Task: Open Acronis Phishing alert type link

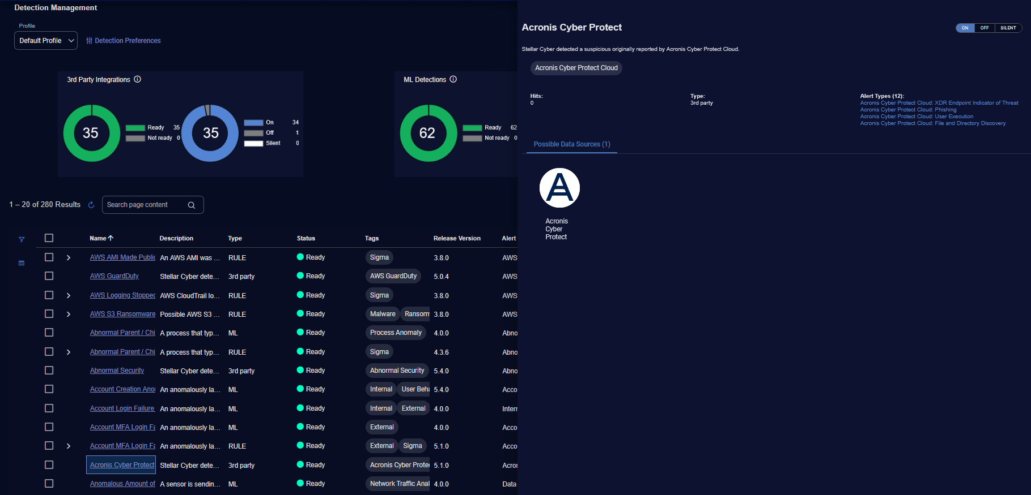Action: coord(908,110)
